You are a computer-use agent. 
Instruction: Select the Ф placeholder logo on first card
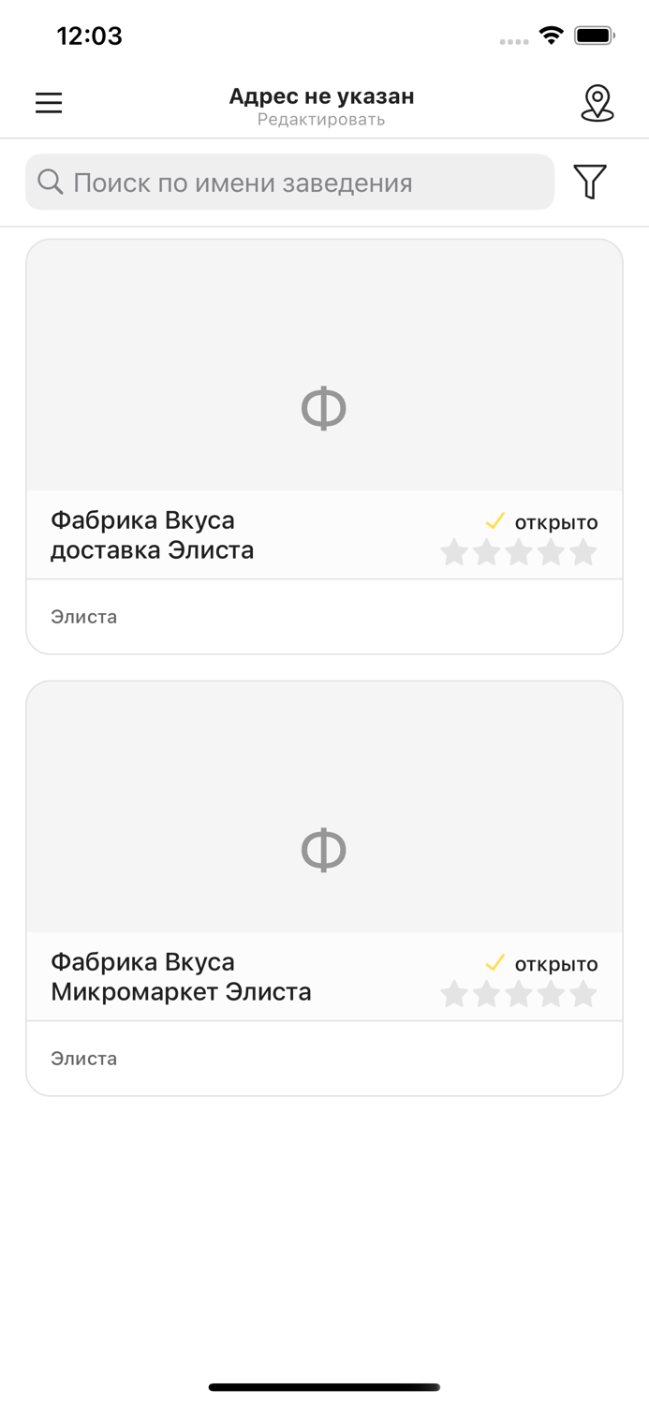tap(324, 407)
